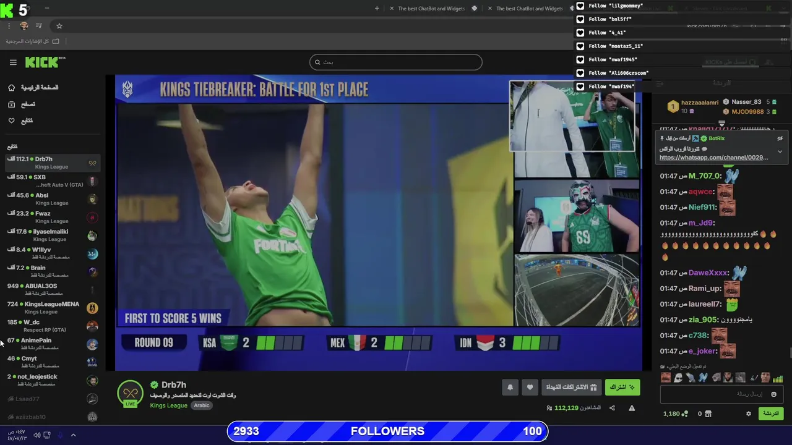The image size is (792, 445).
Task: Open the channel shop icon
Action: (x=708, y=413)
